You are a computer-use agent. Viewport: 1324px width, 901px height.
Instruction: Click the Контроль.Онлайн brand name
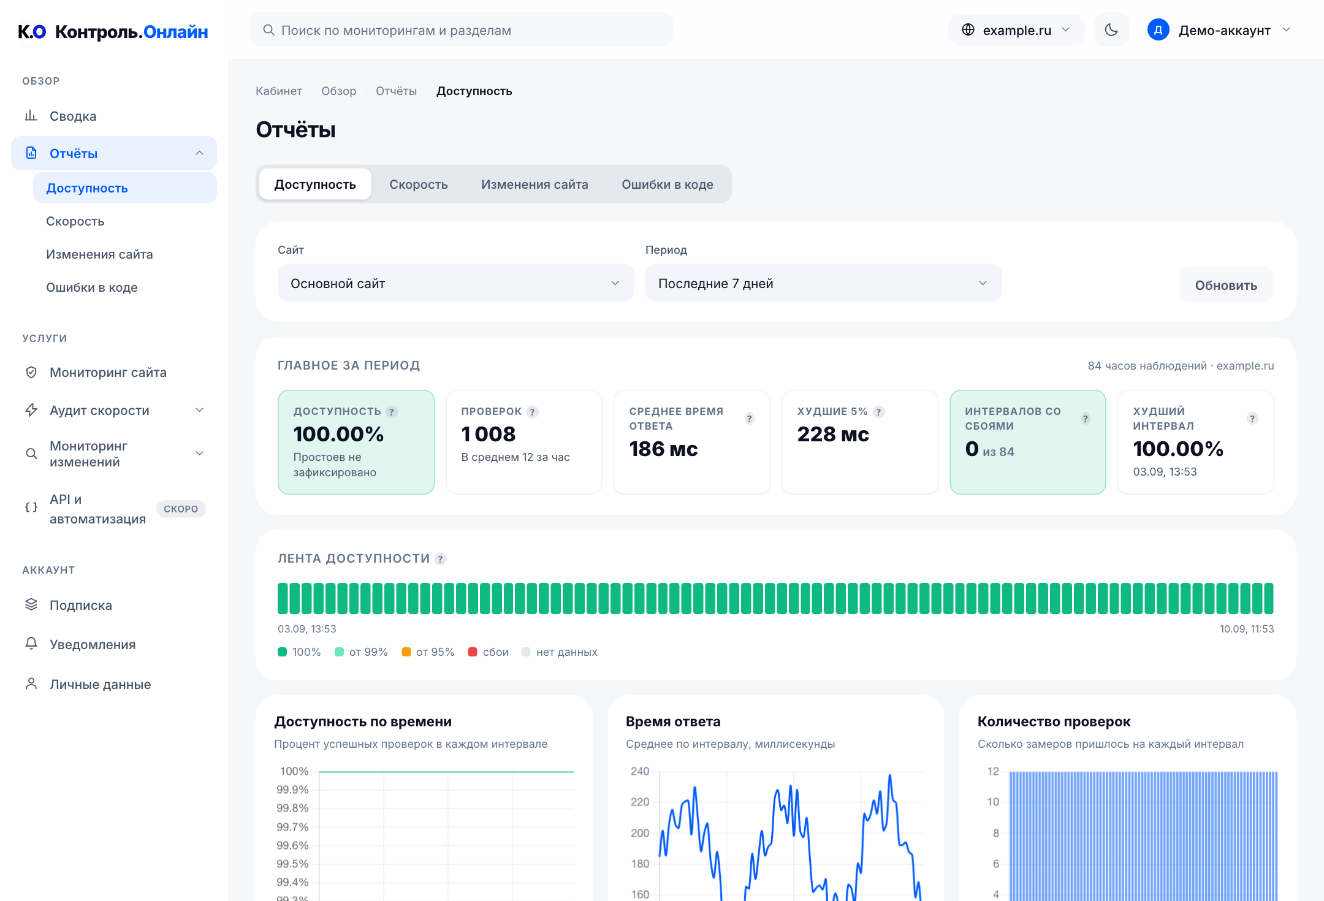tap(132, 31)
